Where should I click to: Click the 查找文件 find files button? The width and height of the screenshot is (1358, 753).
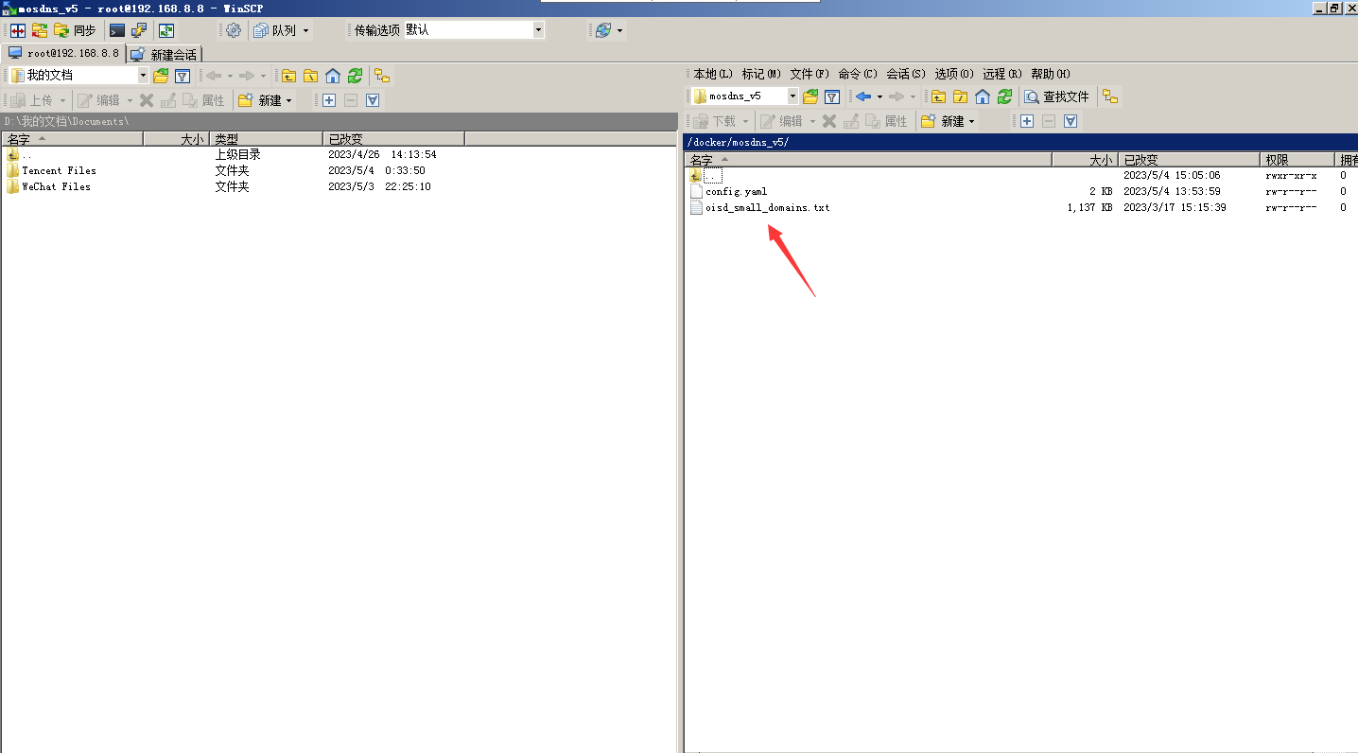(1057, 96)
